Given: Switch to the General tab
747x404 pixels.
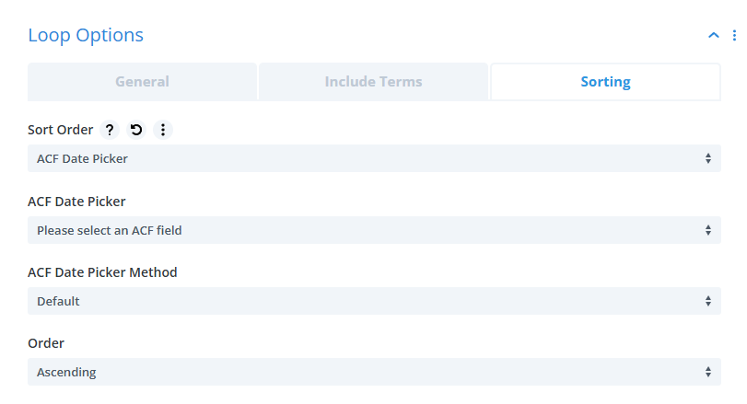Looking at the screenshot, I should [x=142, y=82].
